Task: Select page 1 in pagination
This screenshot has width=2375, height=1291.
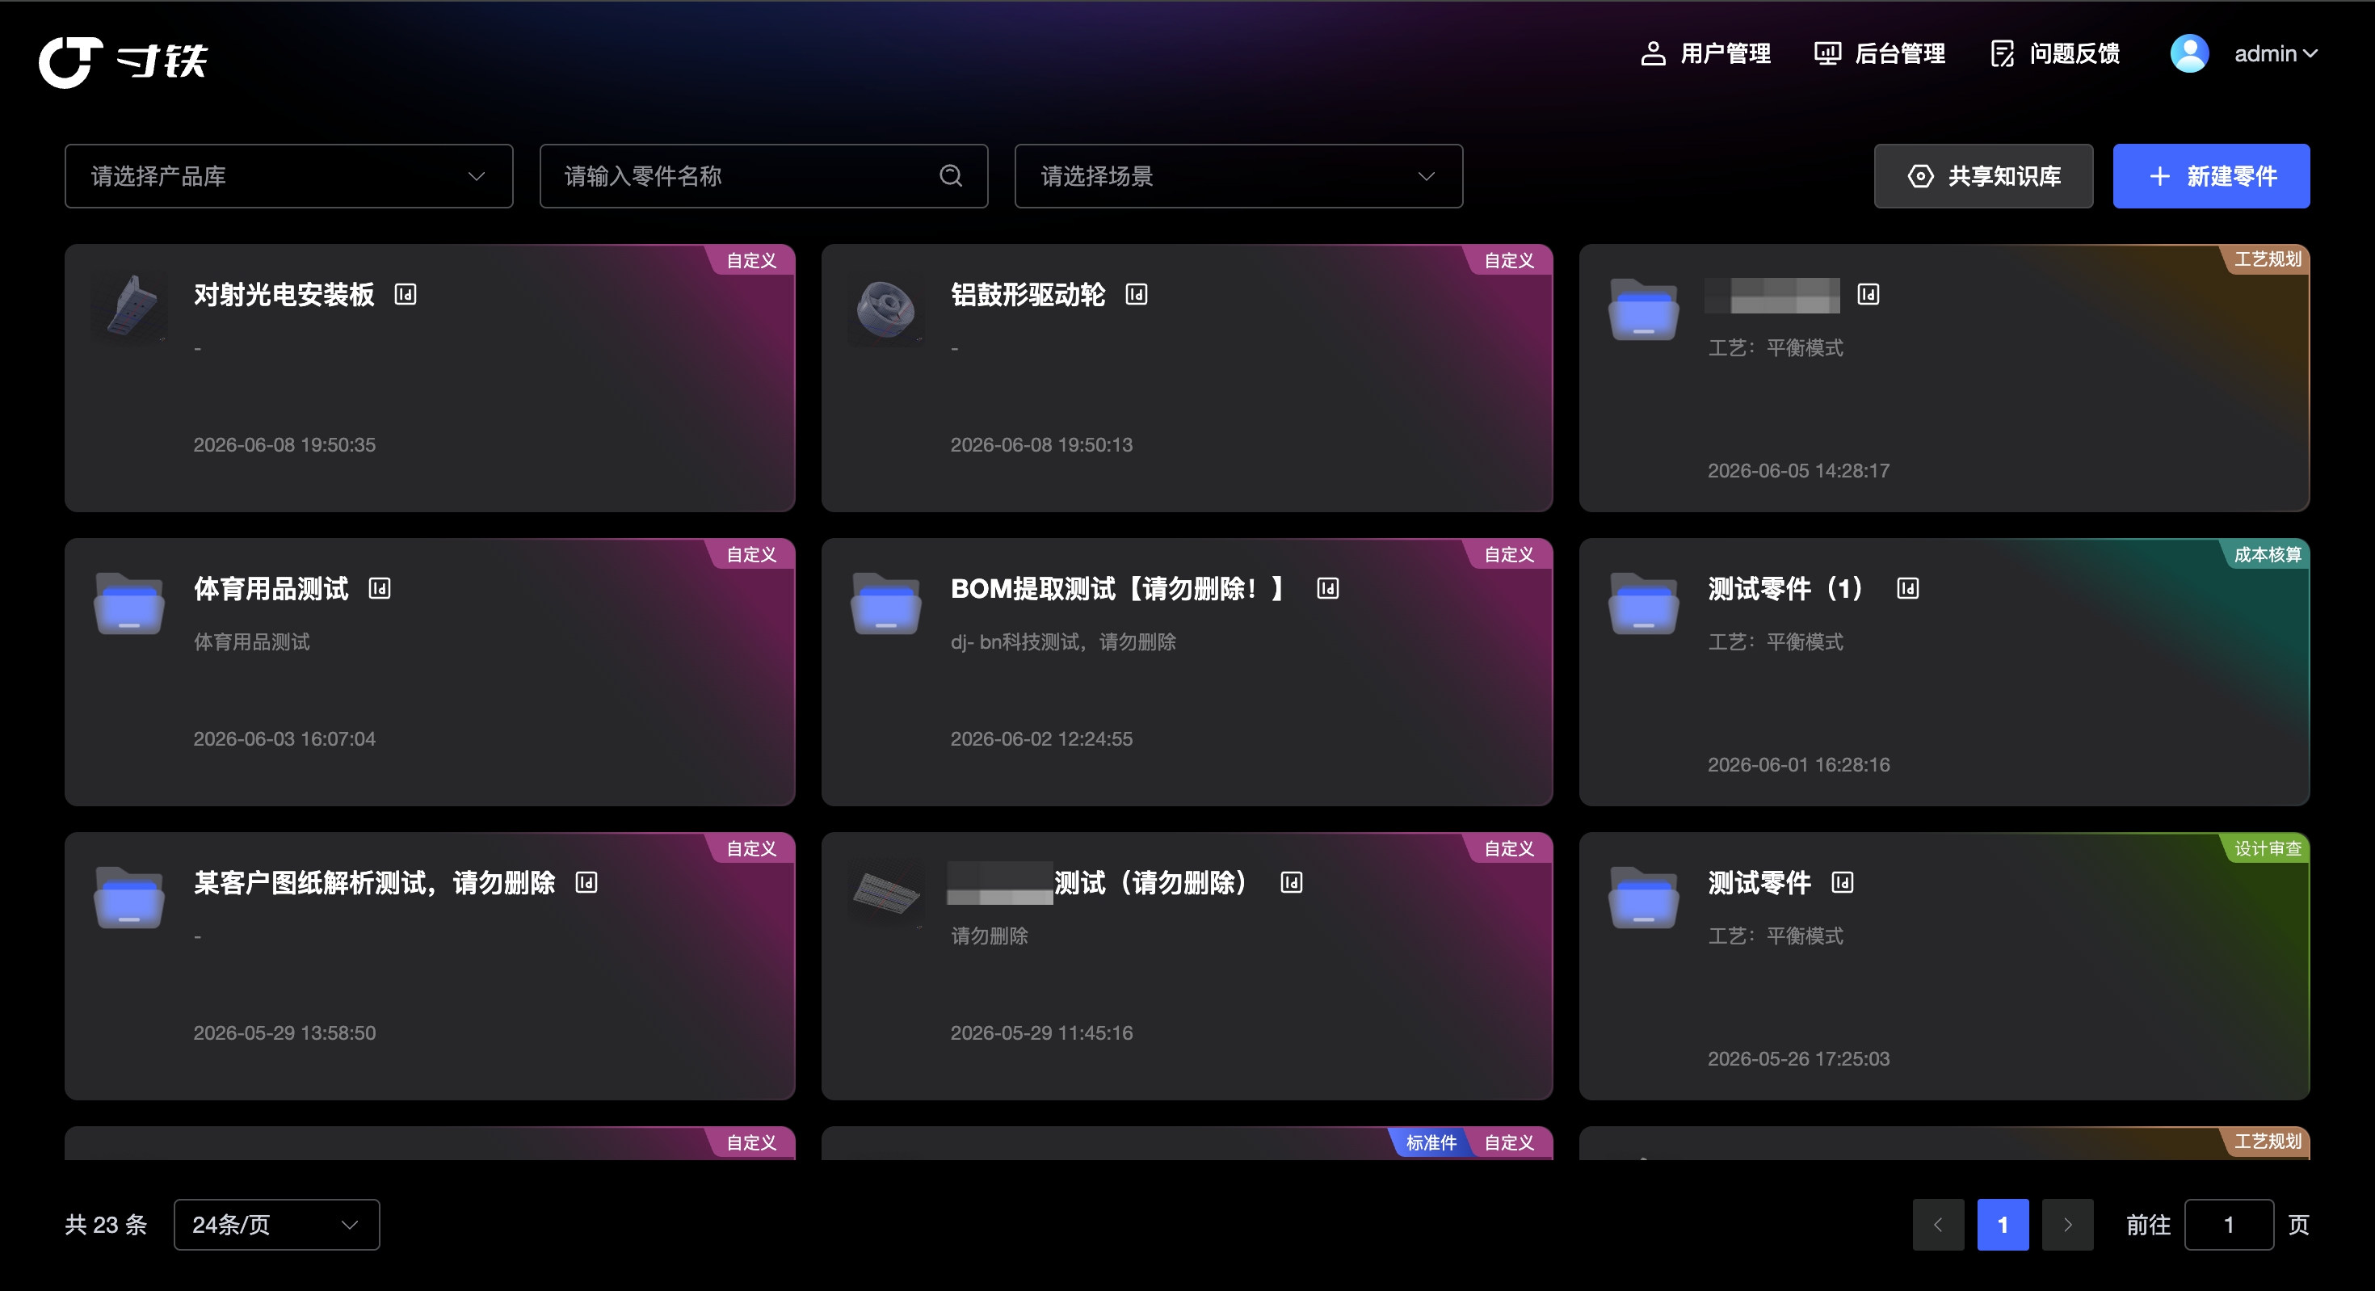Action: [2003, 1225]
